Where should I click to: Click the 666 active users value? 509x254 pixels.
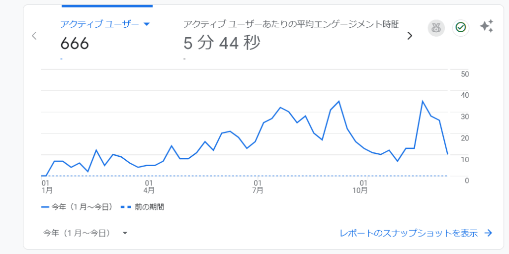(x=75, y=44)
